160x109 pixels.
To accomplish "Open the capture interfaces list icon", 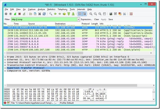I will 6,14.
